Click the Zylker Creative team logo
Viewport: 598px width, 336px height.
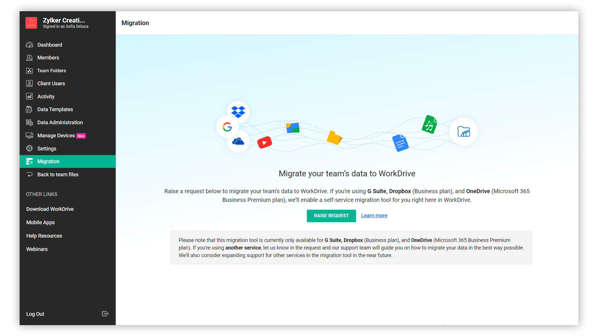(x=31, y=23)
